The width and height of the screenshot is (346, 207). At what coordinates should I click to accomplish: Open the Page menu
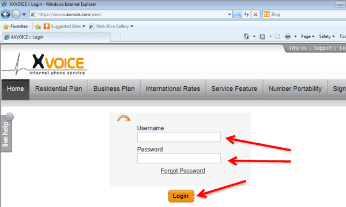tap(307, 37)
